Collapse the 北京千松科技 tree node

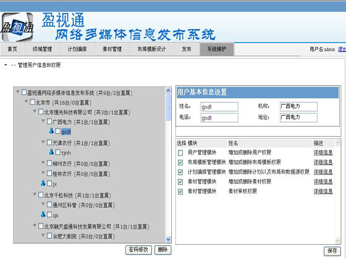[x=35, y=194]
